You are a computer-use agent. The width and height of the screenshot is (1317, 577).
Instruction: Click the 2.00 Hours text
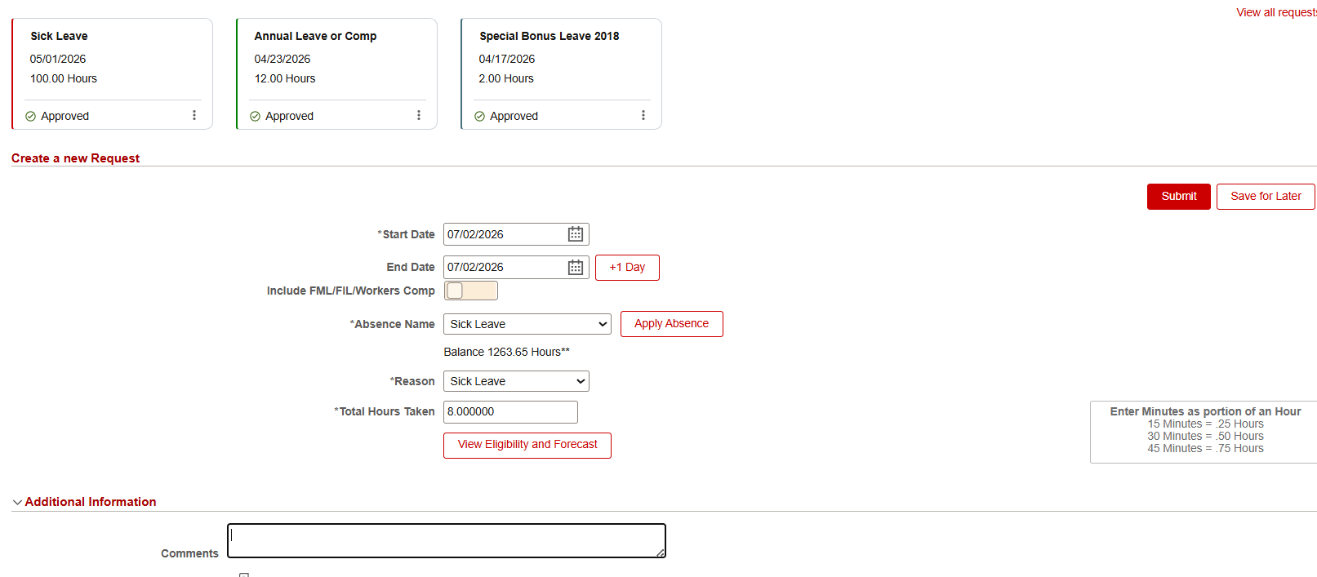[506, 78]
